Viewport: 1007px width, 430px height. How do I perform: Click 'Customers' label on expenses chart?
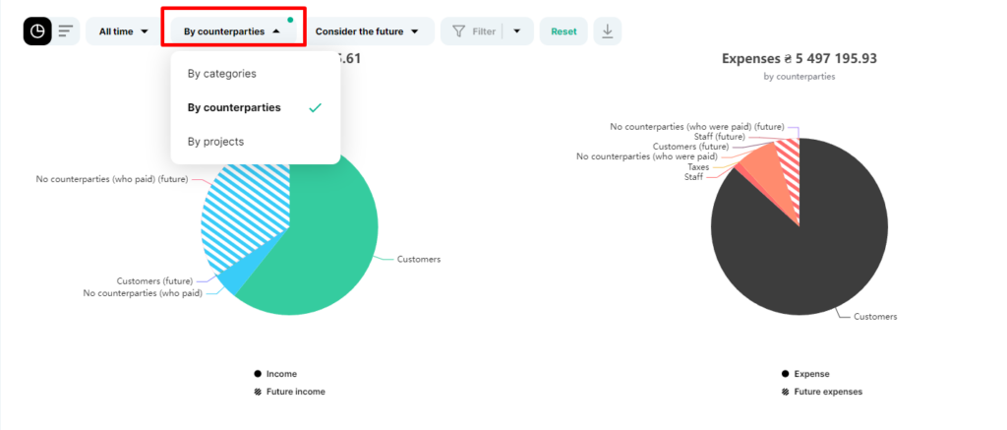[x=875, y=316]
